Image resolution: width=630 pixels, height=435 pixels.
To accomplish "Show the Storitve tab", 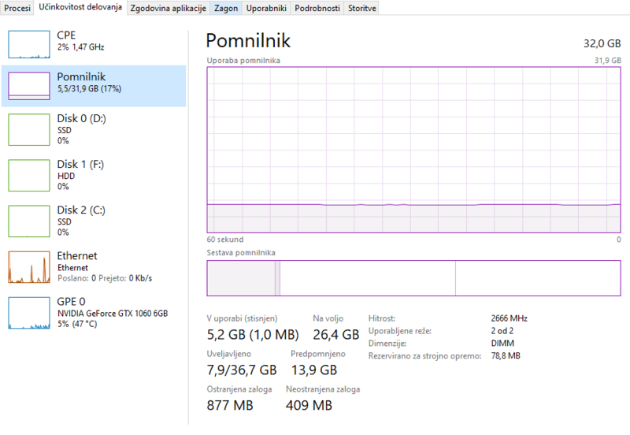I will (x=362, y=8).
